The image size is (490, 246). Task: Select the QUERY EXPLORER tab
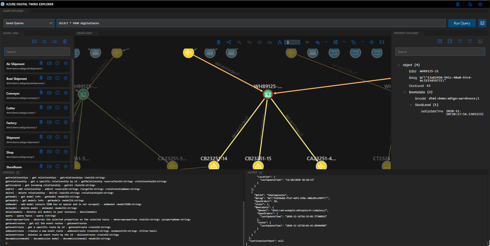(13, 11)
